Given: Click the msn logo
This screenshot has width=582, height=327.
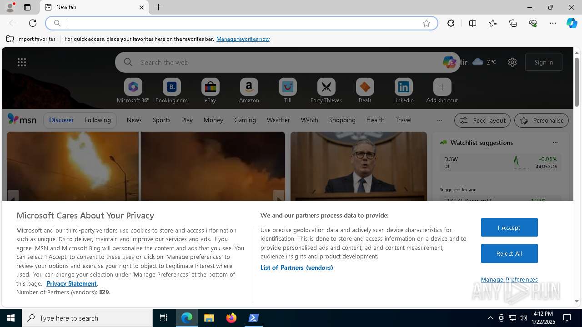Looking at the screenshot, I should coord(22,119).
